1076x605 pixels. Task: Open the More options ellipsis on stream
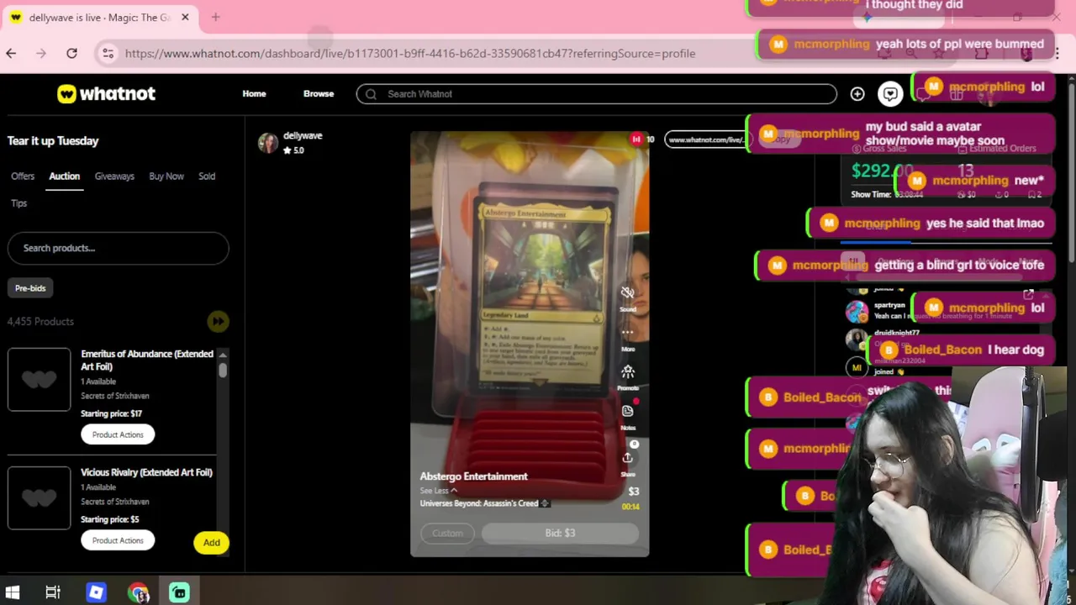click(x=627, y=333)
